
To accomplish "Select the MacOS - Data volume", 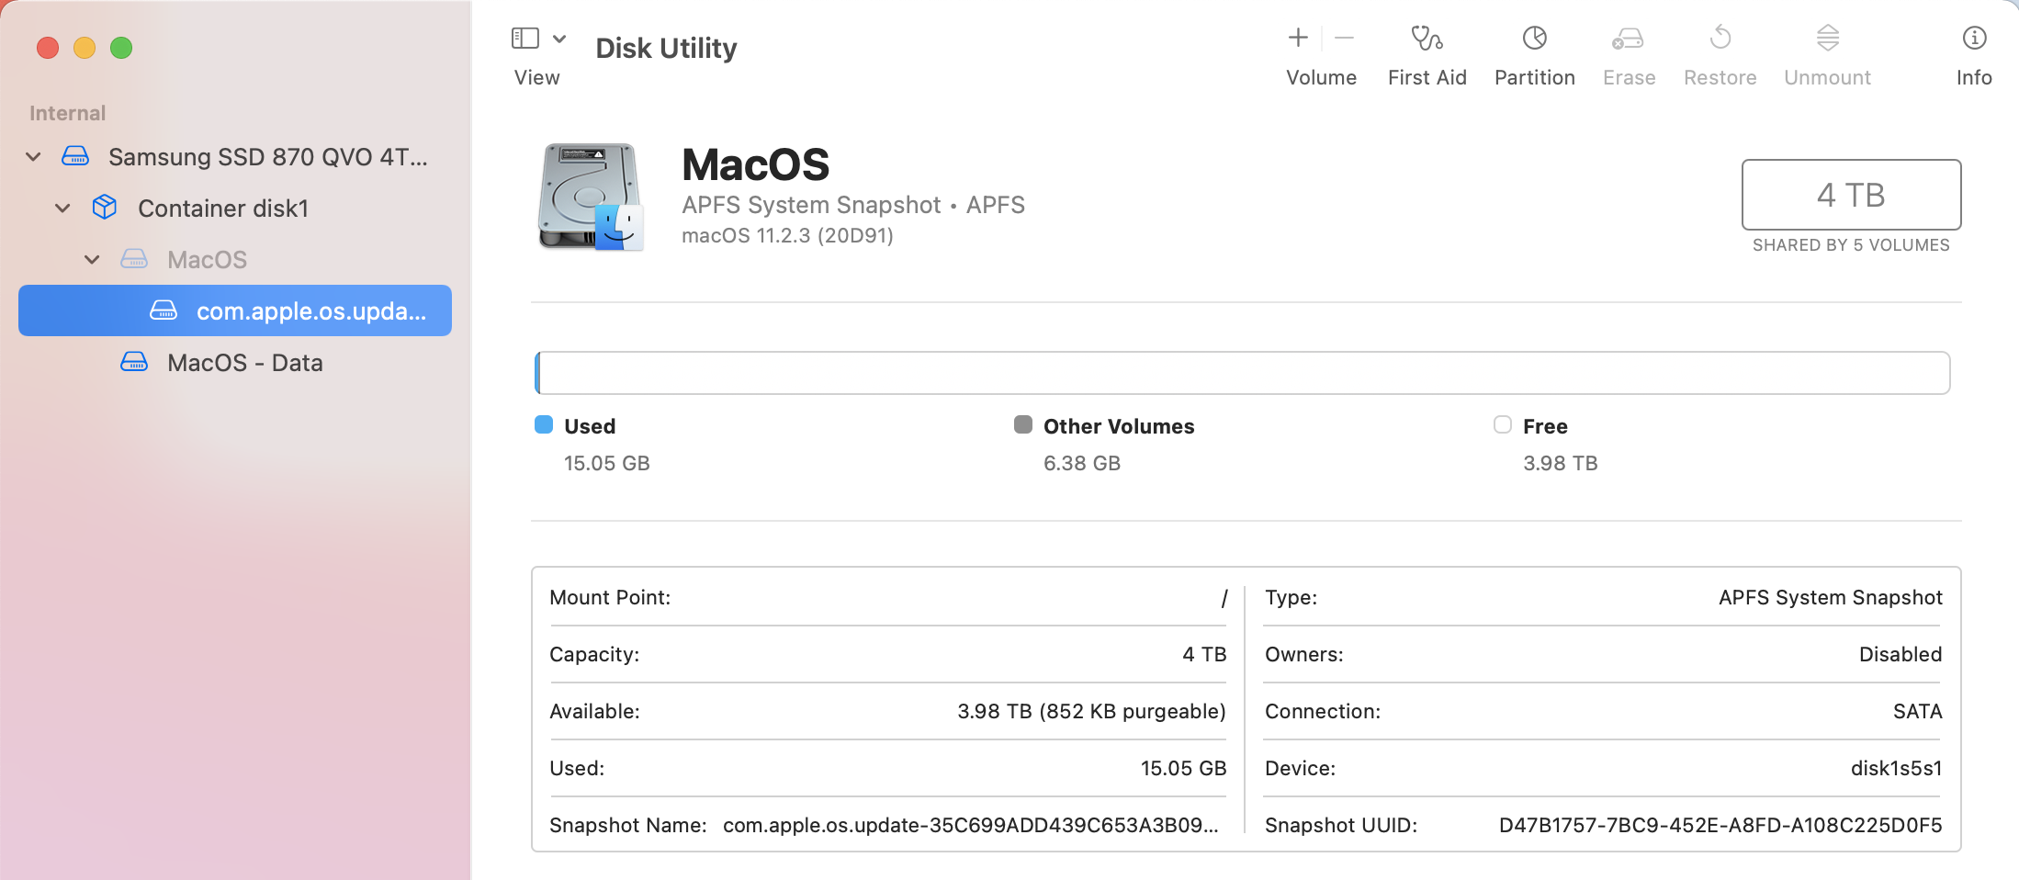I will click(x=235, y=363).
